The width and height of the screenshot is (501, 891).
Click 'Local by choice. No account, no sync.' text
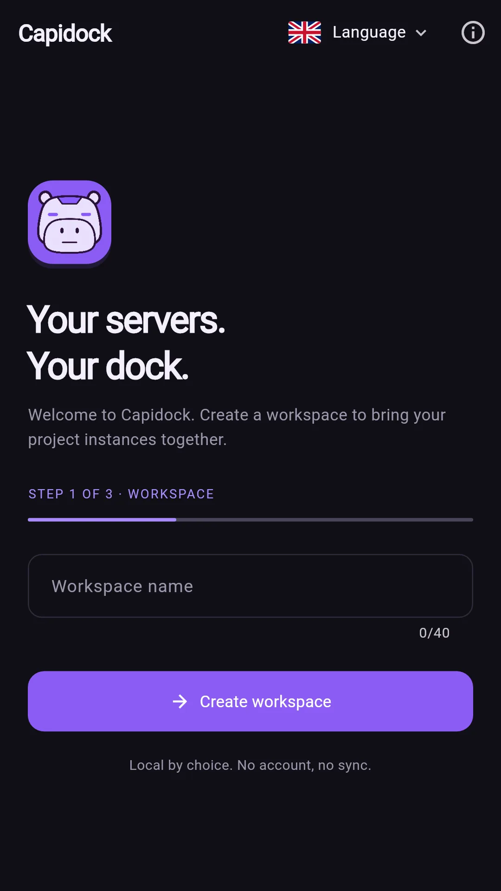250,765
